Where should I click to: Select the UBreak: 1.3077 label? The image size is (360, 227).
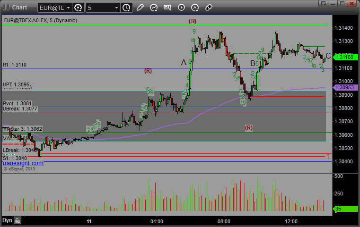(20, 109)
